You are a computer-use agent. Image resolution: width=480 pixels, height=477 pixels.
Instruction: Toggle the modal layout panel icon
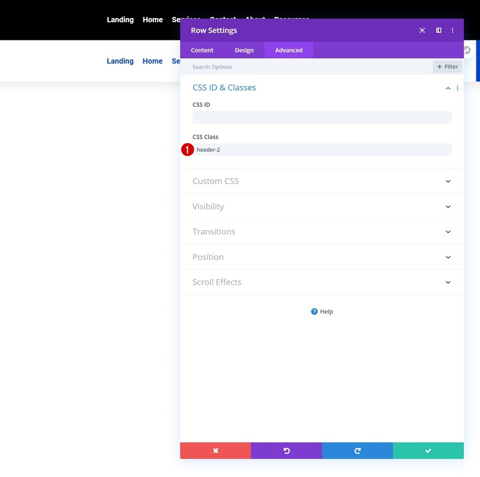click(x=439, y=30)
